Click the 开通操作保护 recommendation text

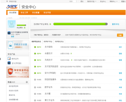[56, 35]
